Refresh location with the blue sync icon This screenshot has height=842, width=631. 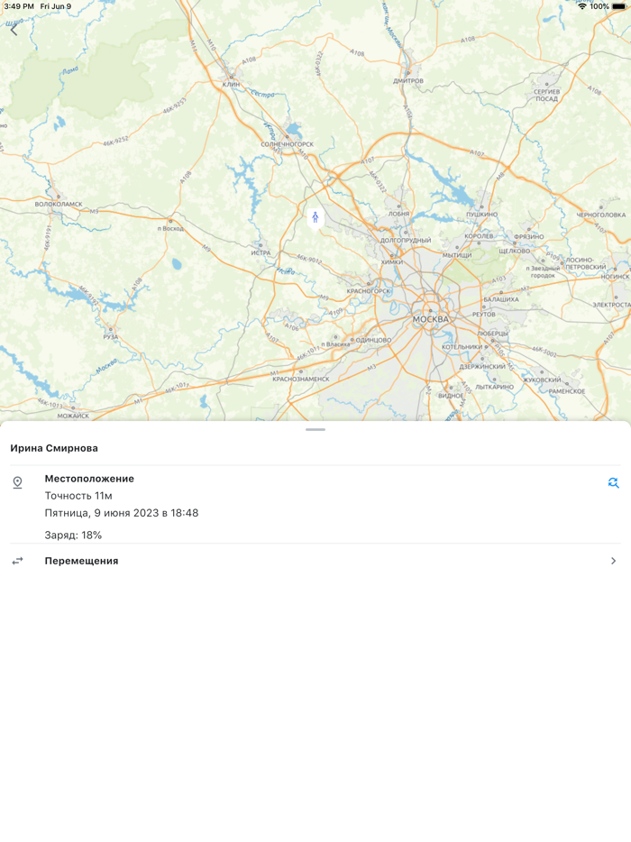[x=613, y=483]
